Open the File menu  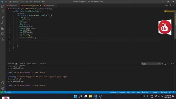[x=6, y=2]
